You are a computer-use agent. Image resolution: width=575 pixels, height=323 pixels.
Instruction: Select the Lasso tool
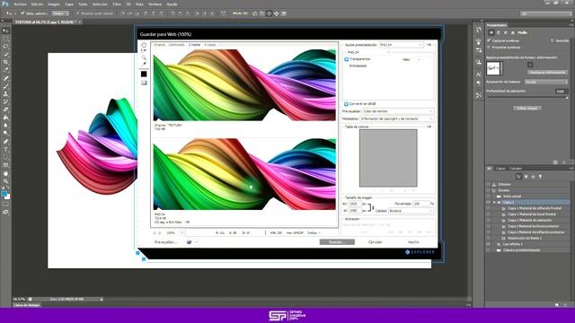5,47
